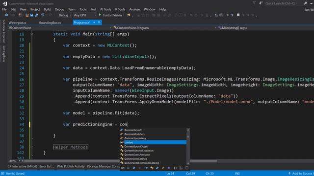
Task: Click the IntelliSense list scrollbar
Action: pyautogui.click(x=188, y=146)
